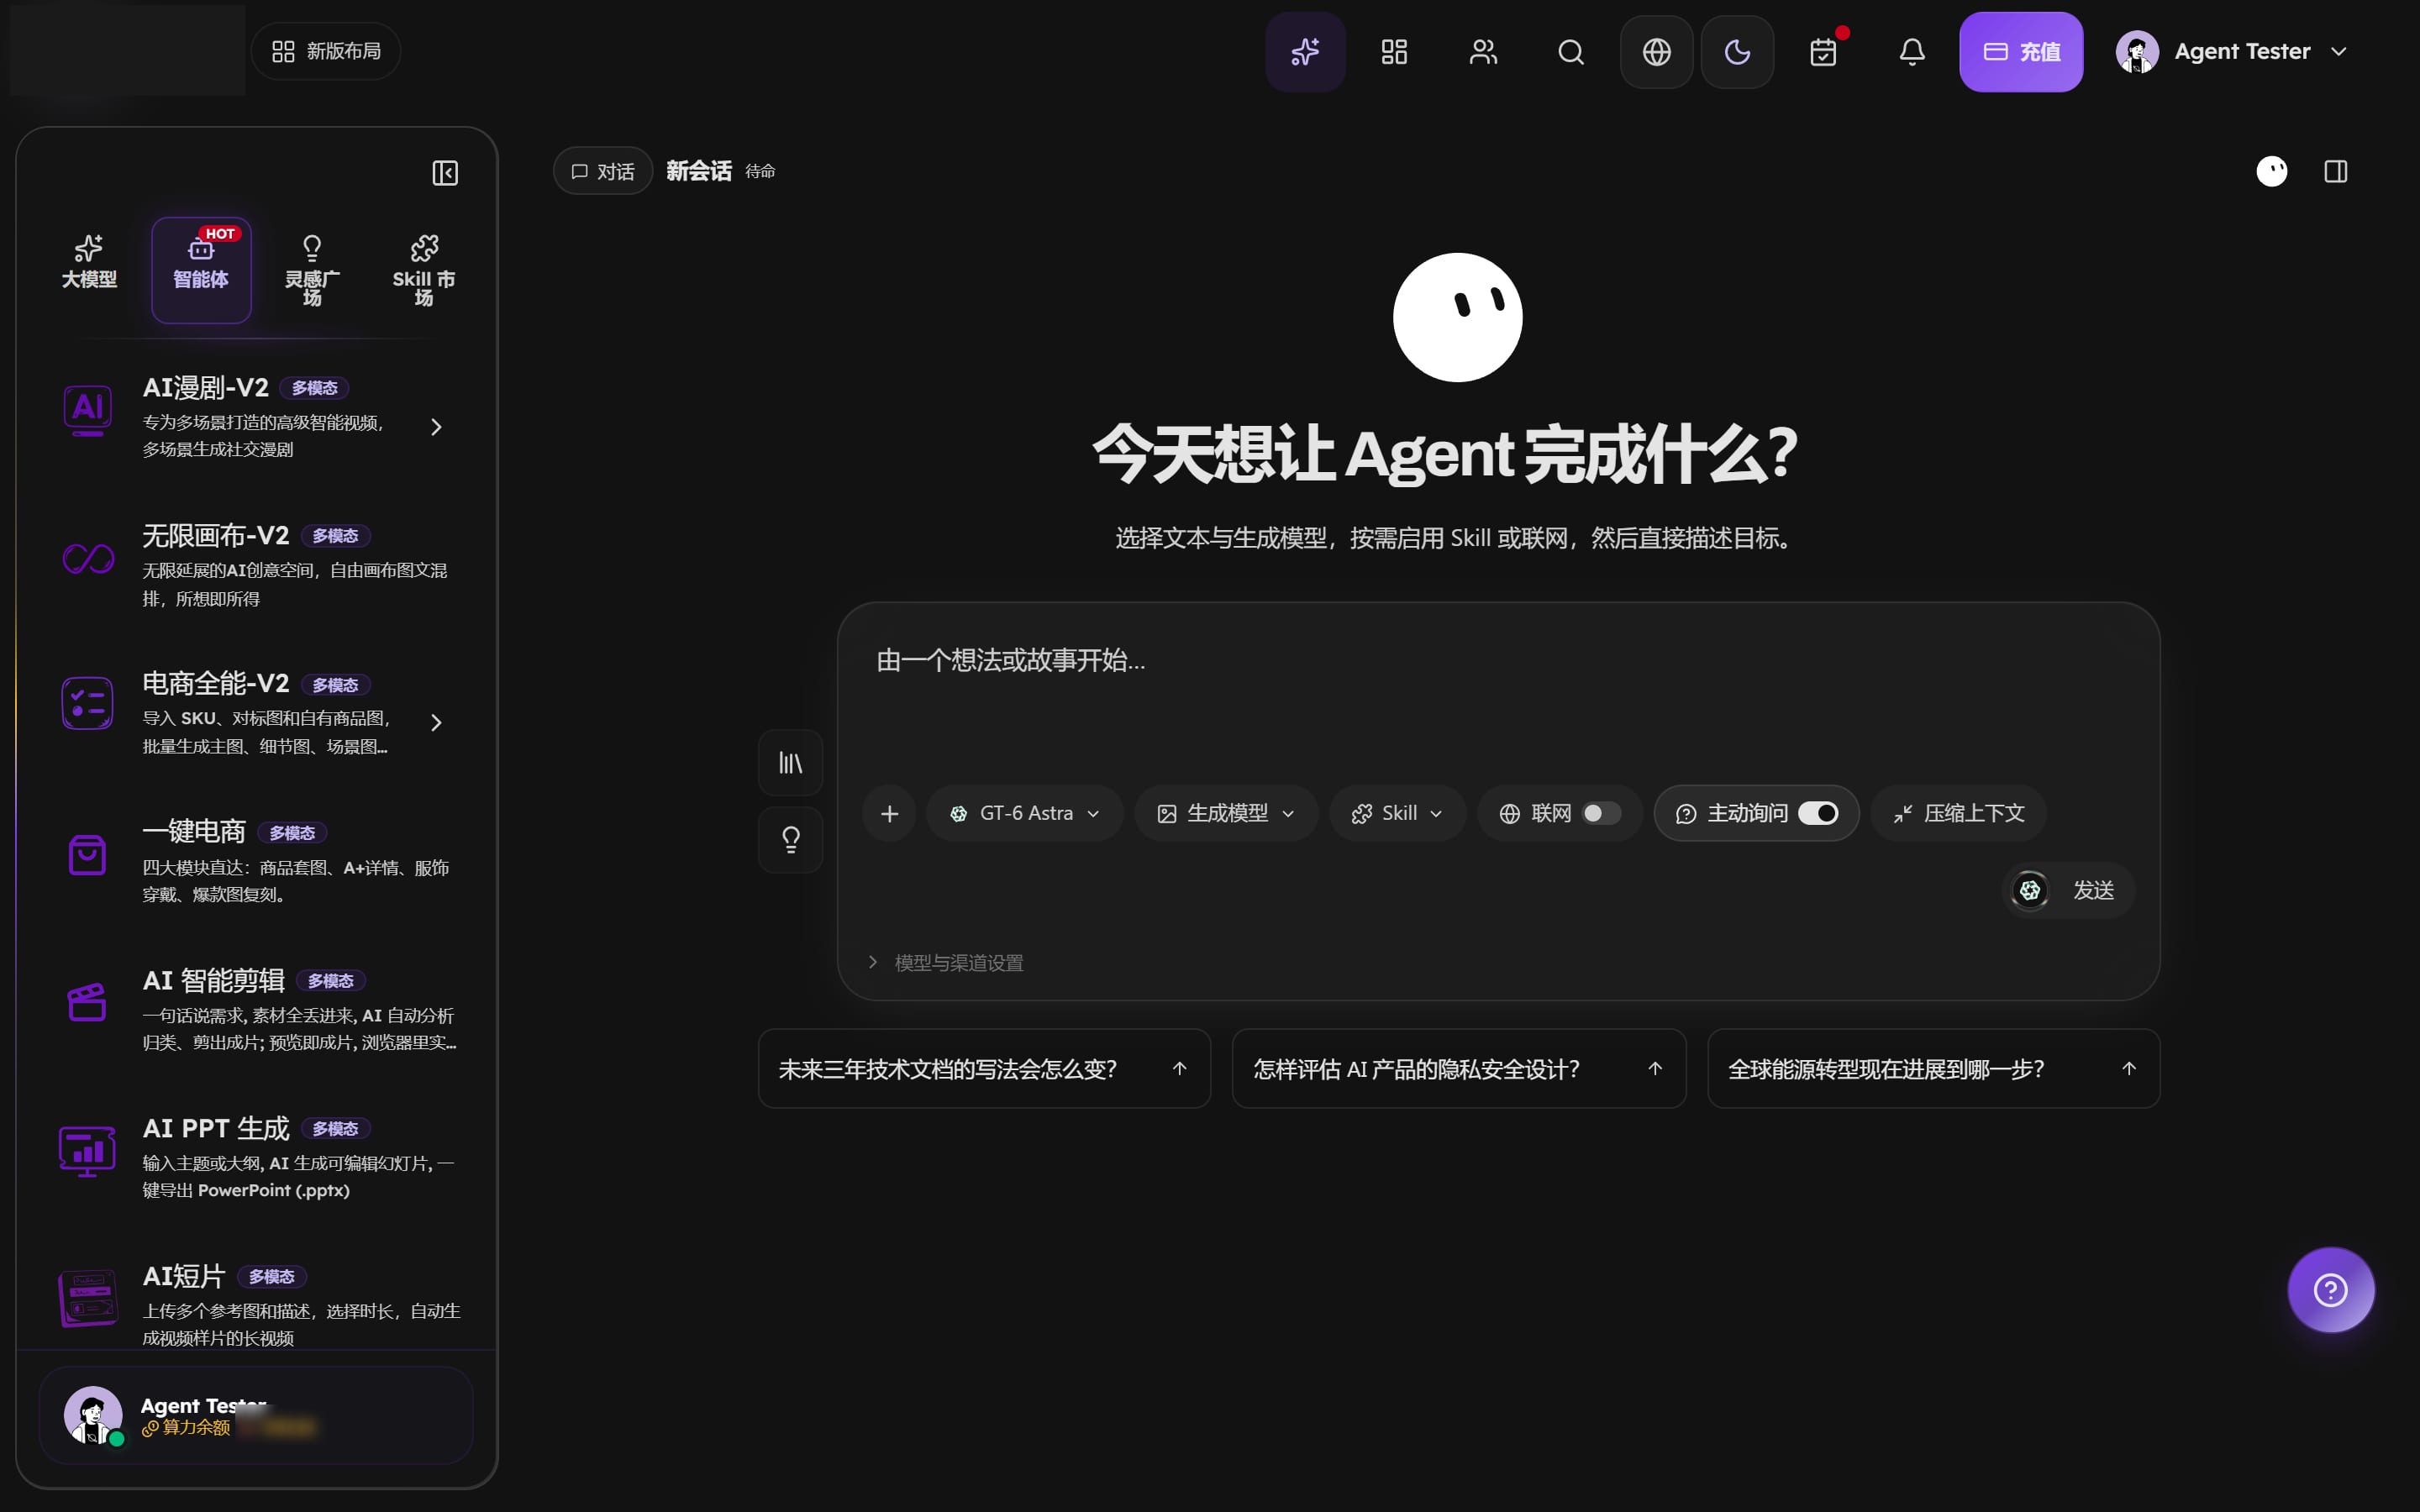This screenshot has height=1512, width=2420.
Task: Expand 模型与渠道设置 section
Action: point(946,963)
